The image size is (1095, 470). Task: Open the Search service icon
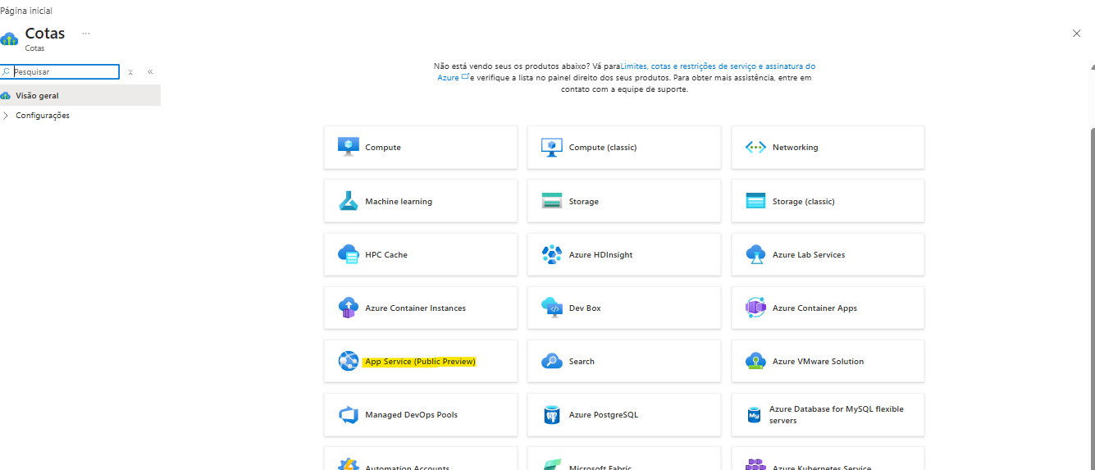[552, 361]
